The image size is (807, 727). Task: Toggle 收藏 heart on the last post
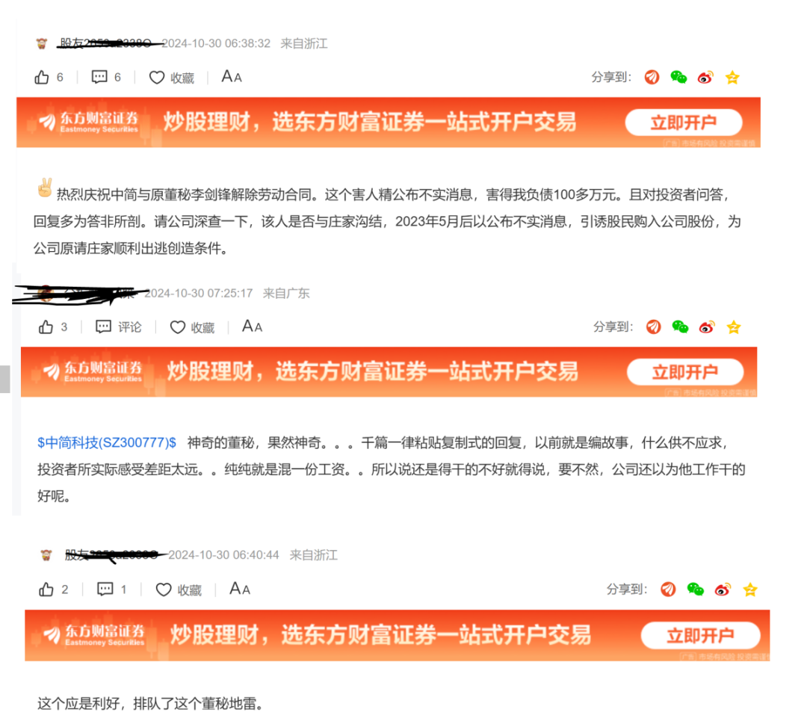coord(179,590)
